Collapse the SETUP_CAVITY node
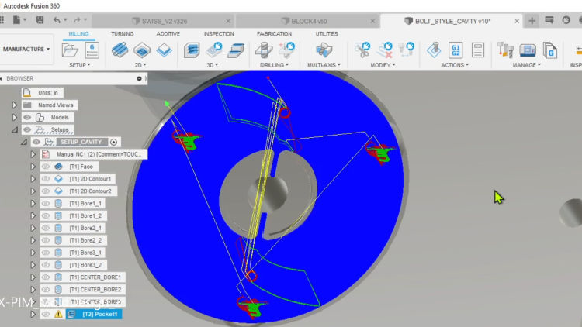 pyautogui.click(x=24, y=142)
